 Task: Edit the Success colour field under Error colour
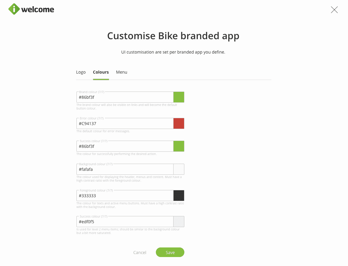click(x=125, y=146)
